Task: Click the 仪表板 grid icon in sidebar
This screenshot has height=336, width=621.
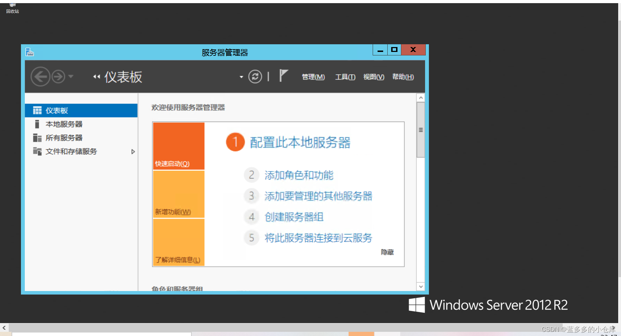Action: point(37,110)
